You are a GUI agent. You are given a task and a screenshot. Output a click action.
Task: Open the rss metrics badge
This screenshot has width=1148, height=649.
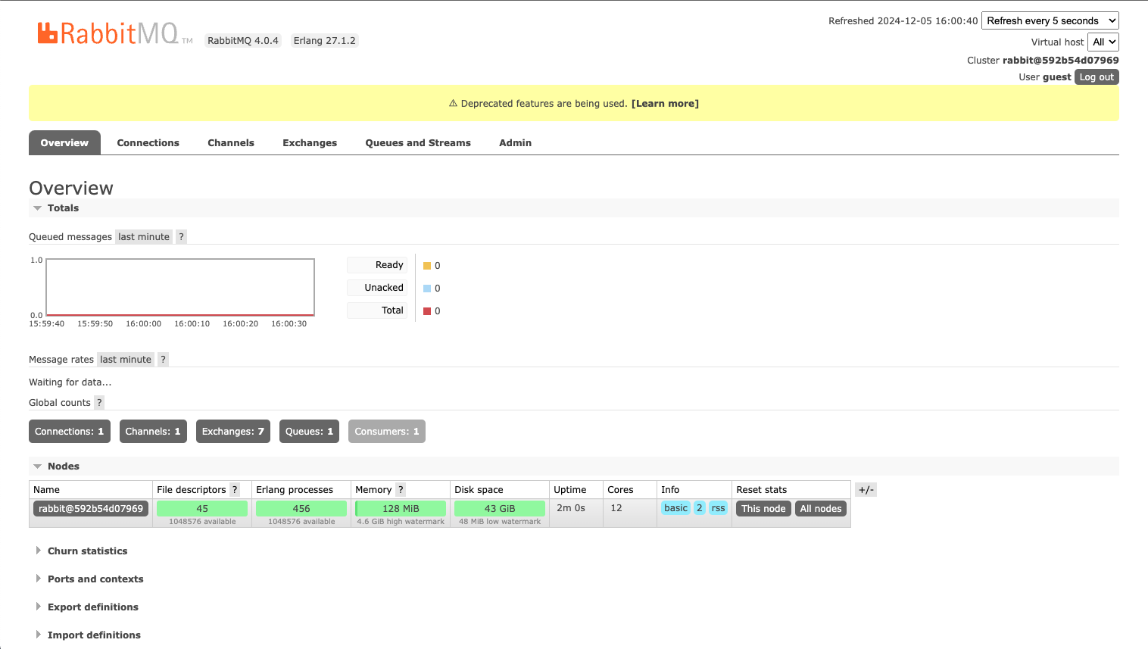click(717, 507)
